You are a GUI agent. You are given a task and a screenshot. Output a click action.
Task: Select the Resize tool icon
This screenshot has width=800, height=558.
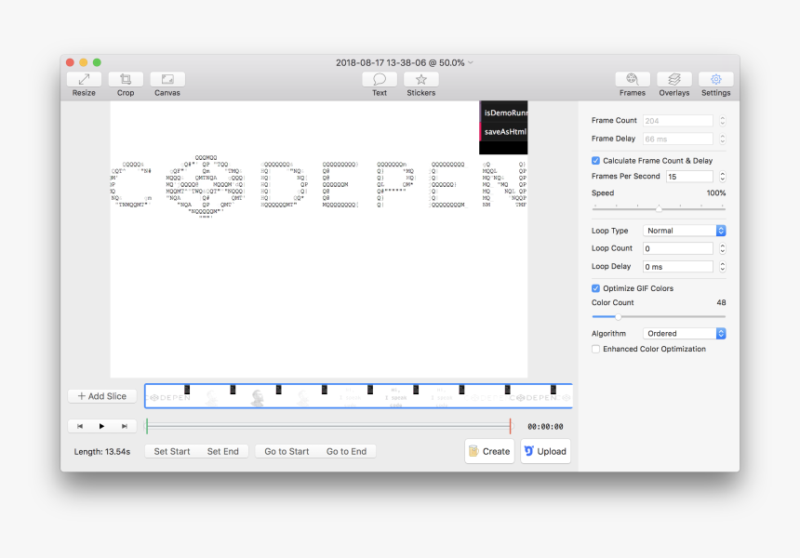tap(84, 80)
